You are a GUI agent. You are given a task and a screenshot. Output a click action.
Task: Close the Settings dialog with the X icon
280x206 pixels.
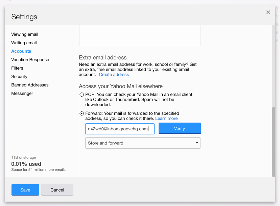[x=268, y=12]
